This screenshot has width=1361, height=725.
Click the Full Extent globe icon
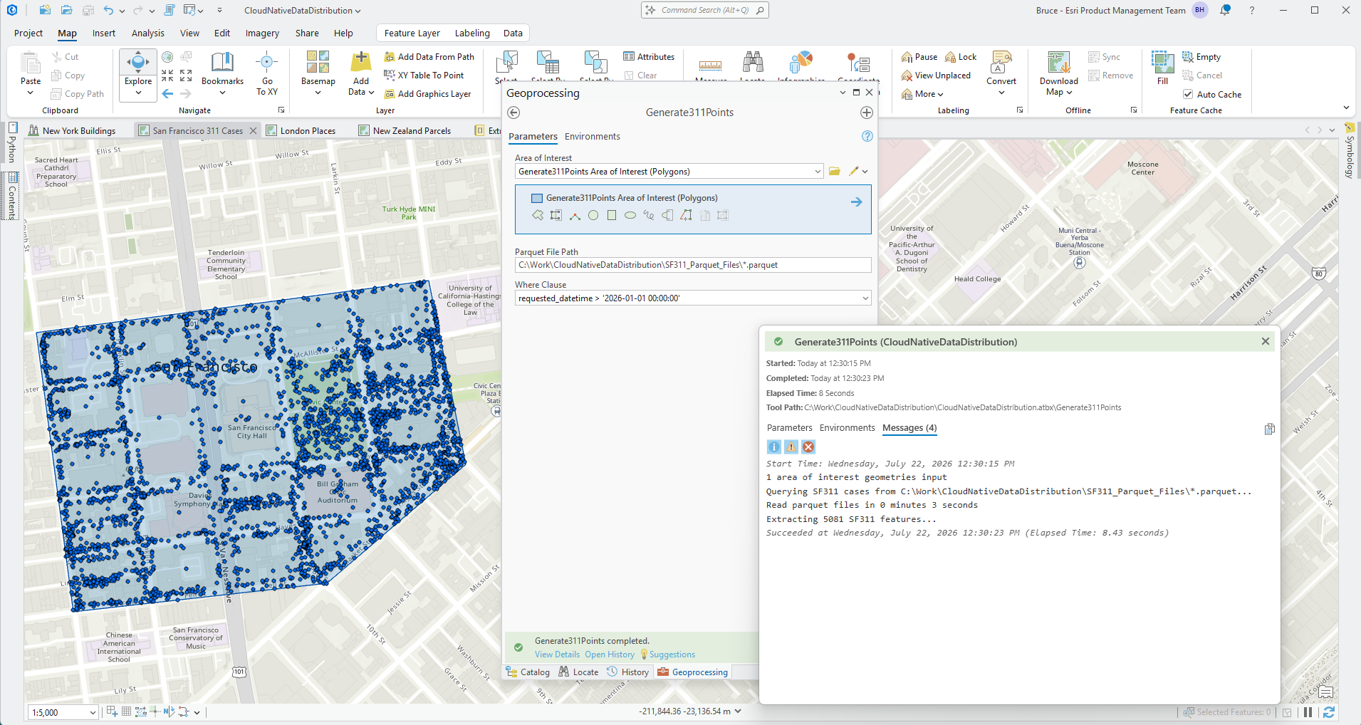(x=167, y=57)
